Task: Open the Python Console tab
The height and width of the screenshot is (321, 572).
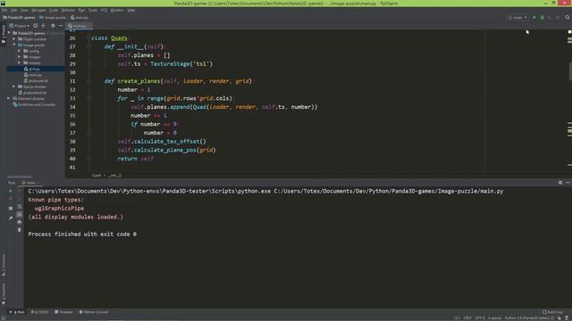Action: coord(94,312)
